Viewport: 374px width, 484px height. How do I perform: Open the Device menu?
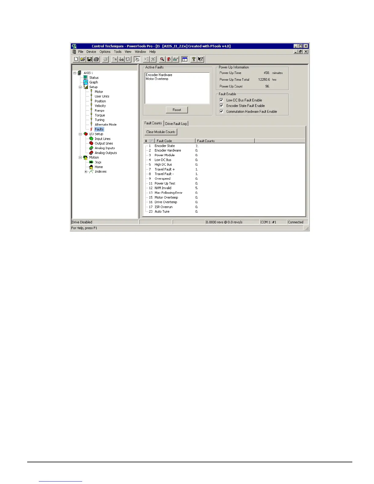(x=91, y=52)
